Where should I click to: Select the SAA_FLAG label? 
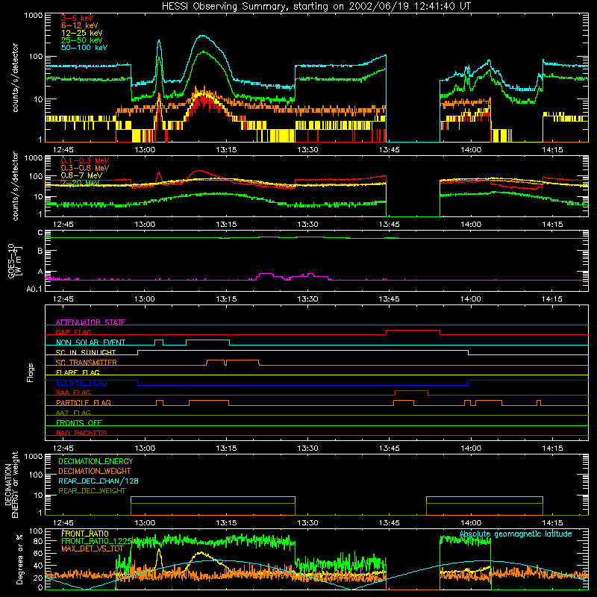[x=73, y=393]
